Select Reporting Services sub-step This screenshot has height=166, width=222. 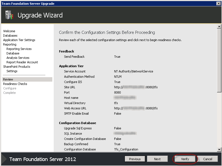point(19,49)
